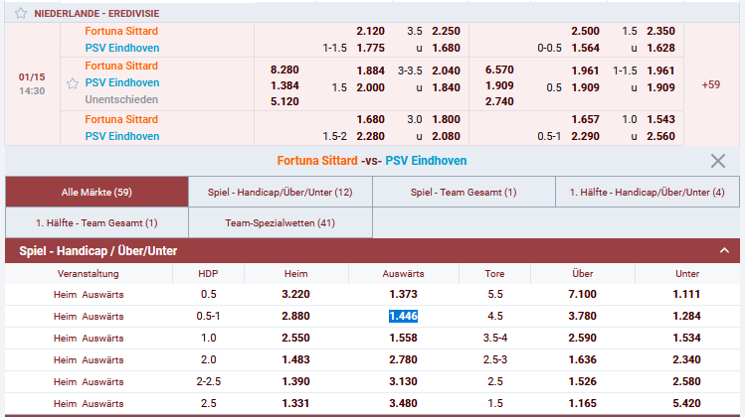Open Spiel - Handicap/Über/Unter (12) tab
745x417 pixels.
[279, 193]
